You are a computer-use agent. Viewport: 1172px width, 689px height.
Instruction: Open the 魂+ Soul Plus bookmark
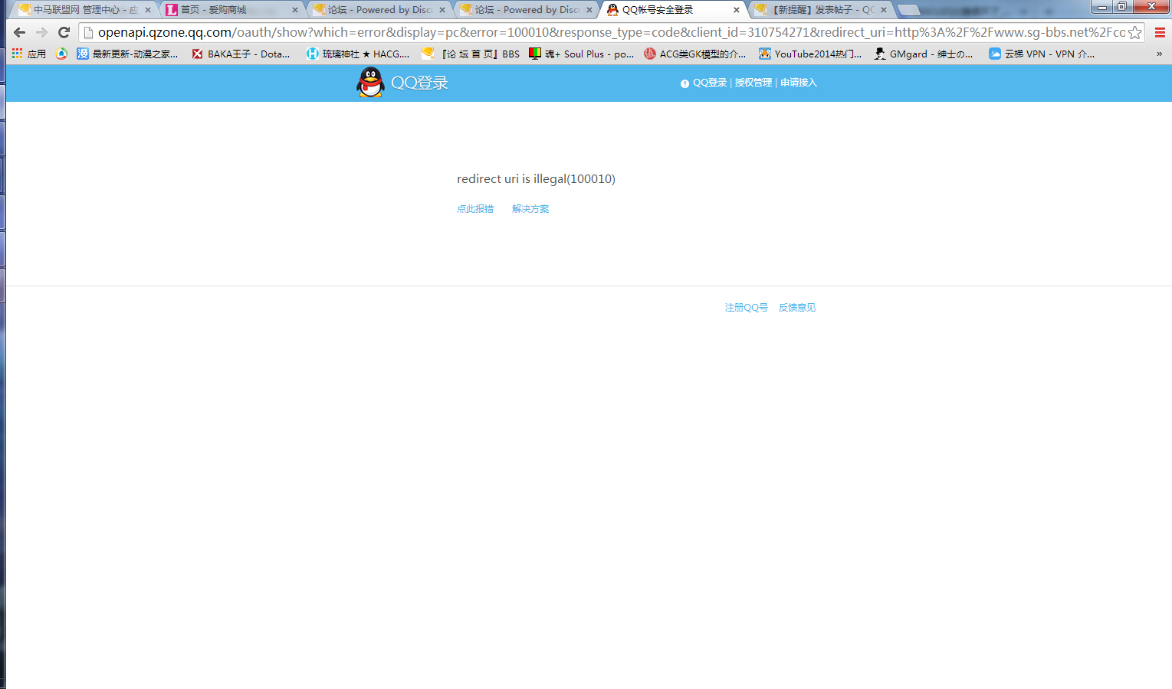coord(582,54)
